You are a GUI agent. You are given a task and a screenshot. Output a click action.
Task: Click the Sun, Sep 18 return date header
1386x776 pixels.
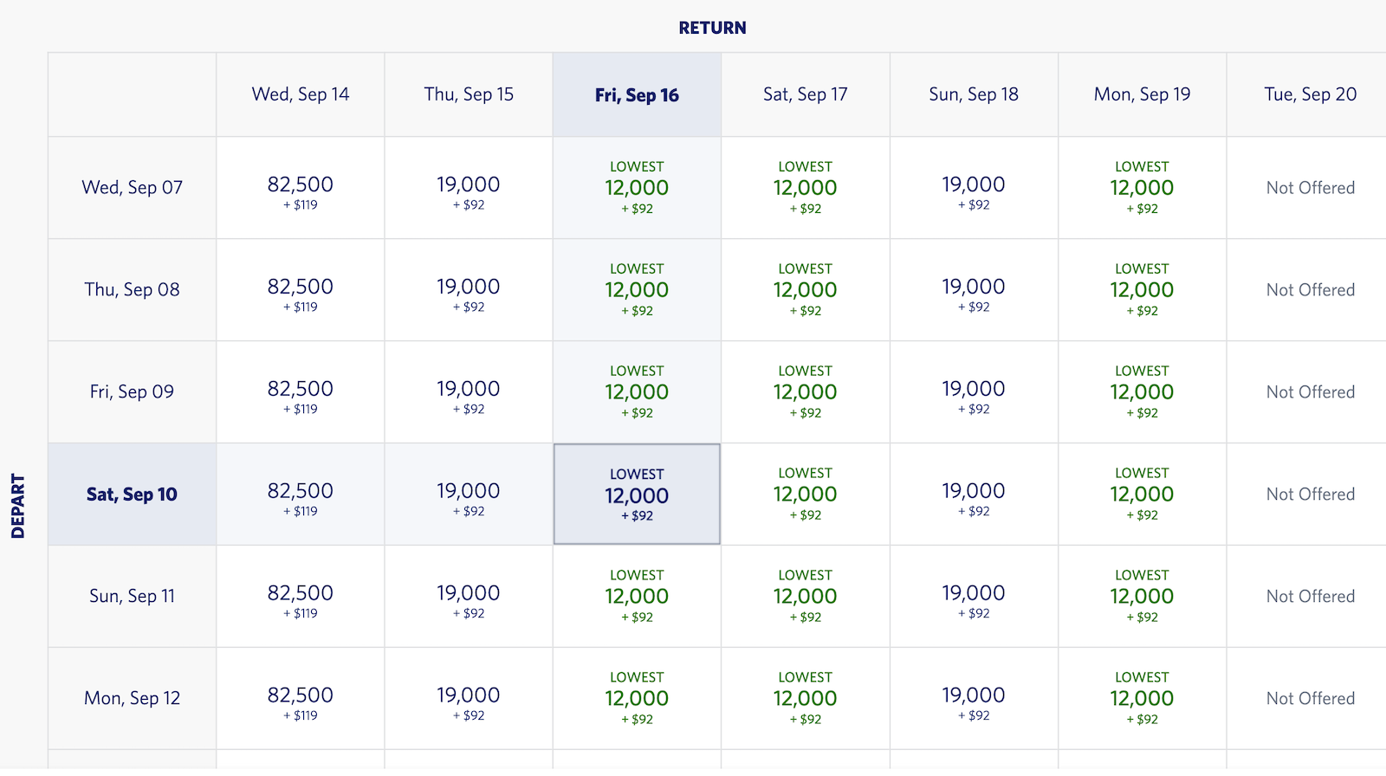pos(974,94)
